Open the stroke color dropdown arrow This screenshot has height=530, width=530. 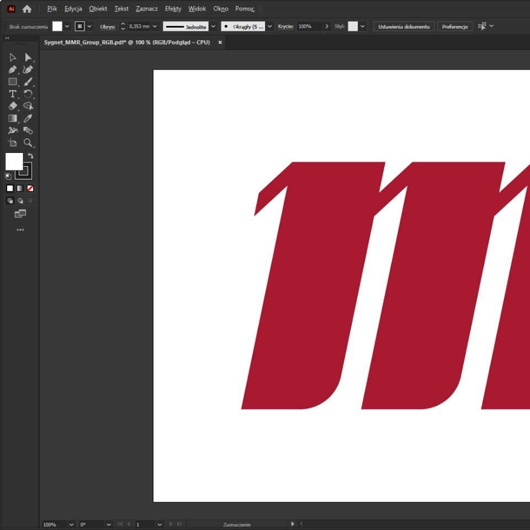pyautogui.click(x=89, y=26)
